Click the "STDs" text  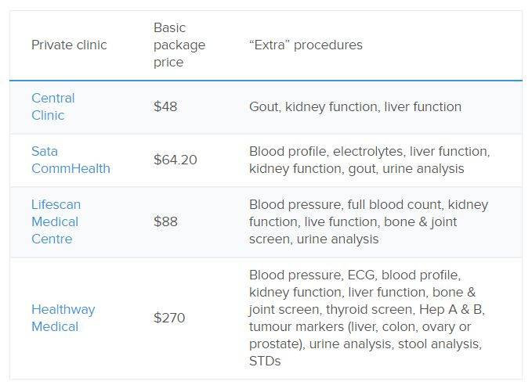coord(265,361)
